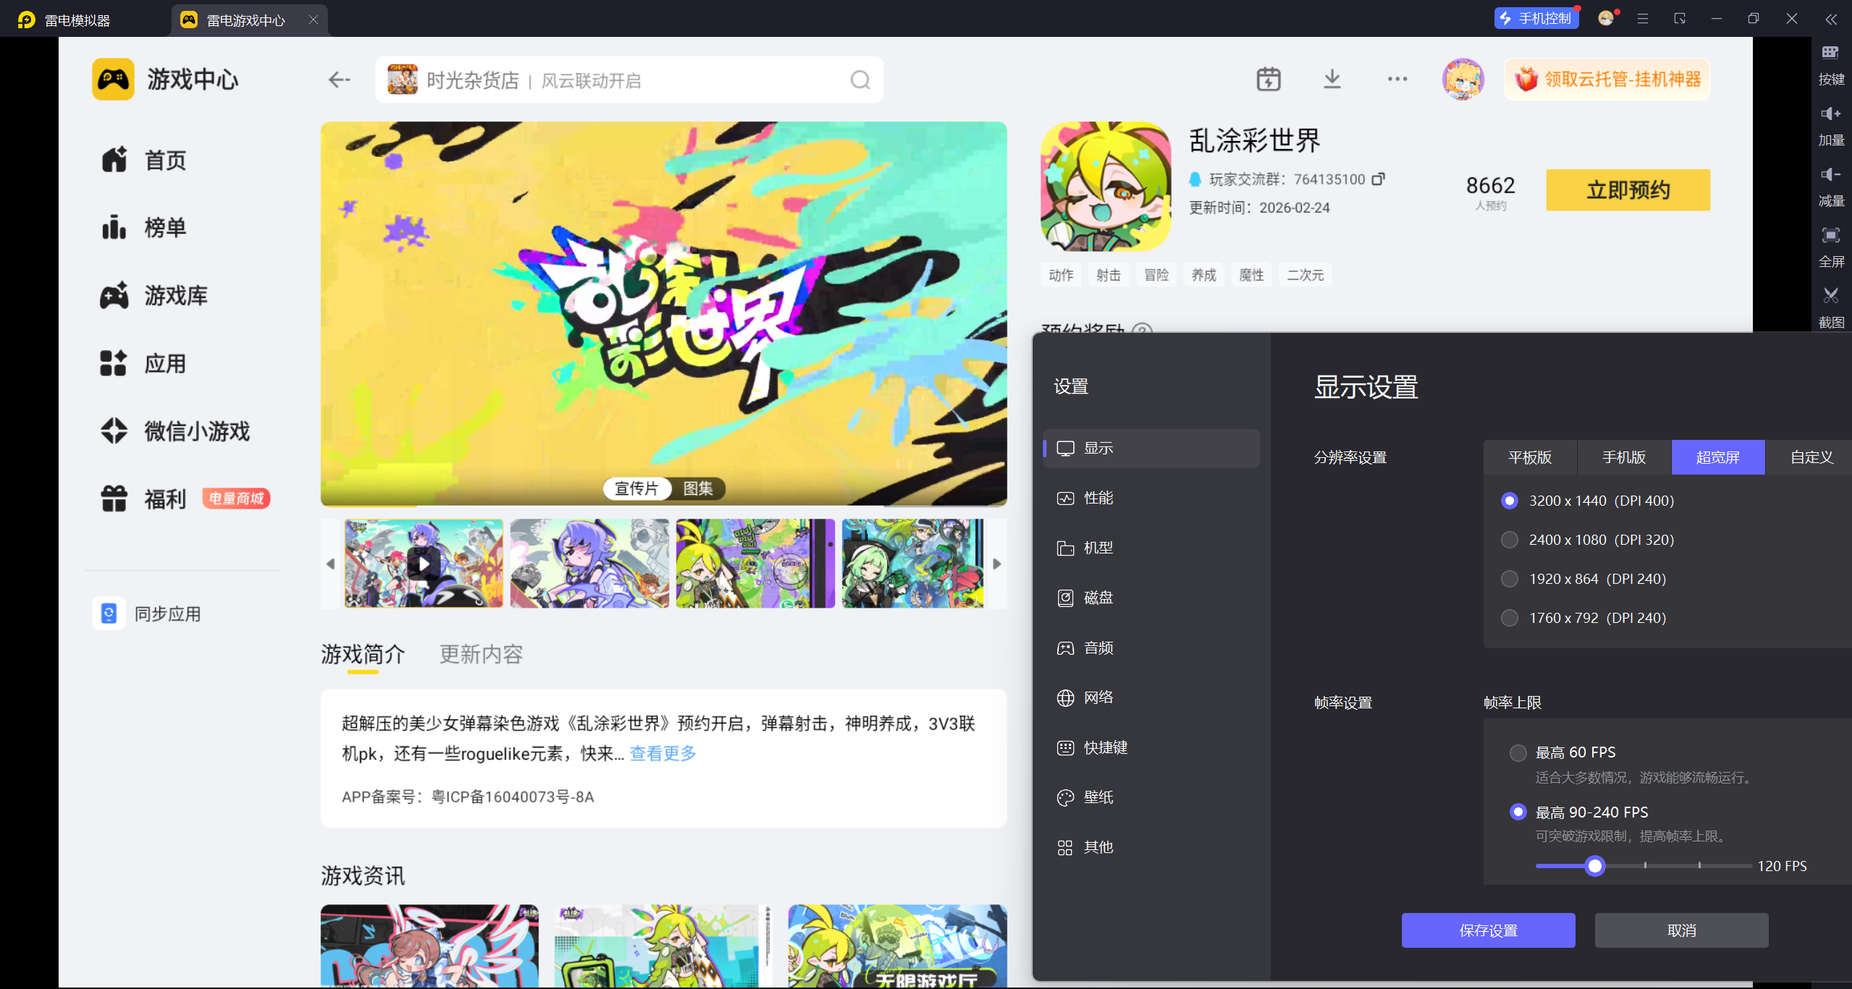Viewport: 1852px width, 989px height.
Task: Select 2400 x 1080 resolution option
Action: pyautogui.click(x=1510, y=540)
